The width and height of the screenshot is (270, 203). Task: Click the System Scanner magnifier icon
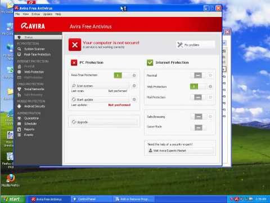(x=19, y=49)
